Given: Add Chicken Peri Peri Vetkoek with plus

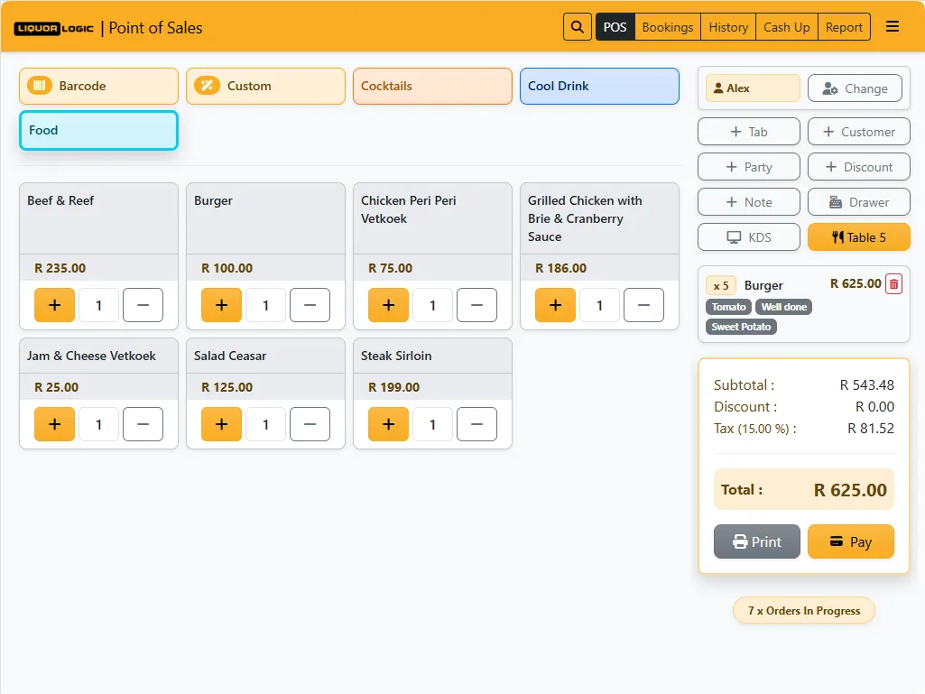Looking at the screenshot, I should 388,305.
